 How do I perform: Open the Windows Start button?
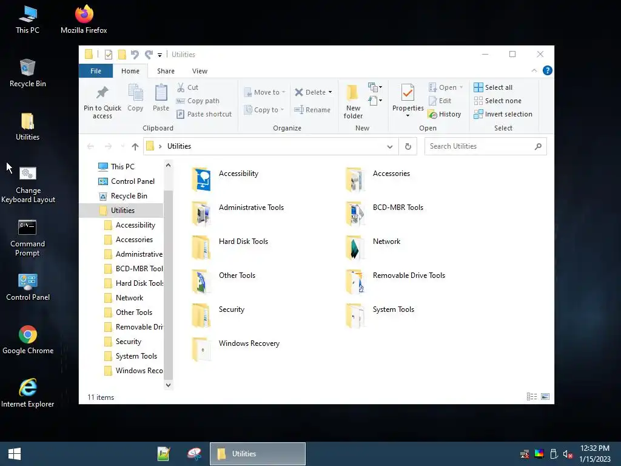pyautogui.click(x=15, y=454)
